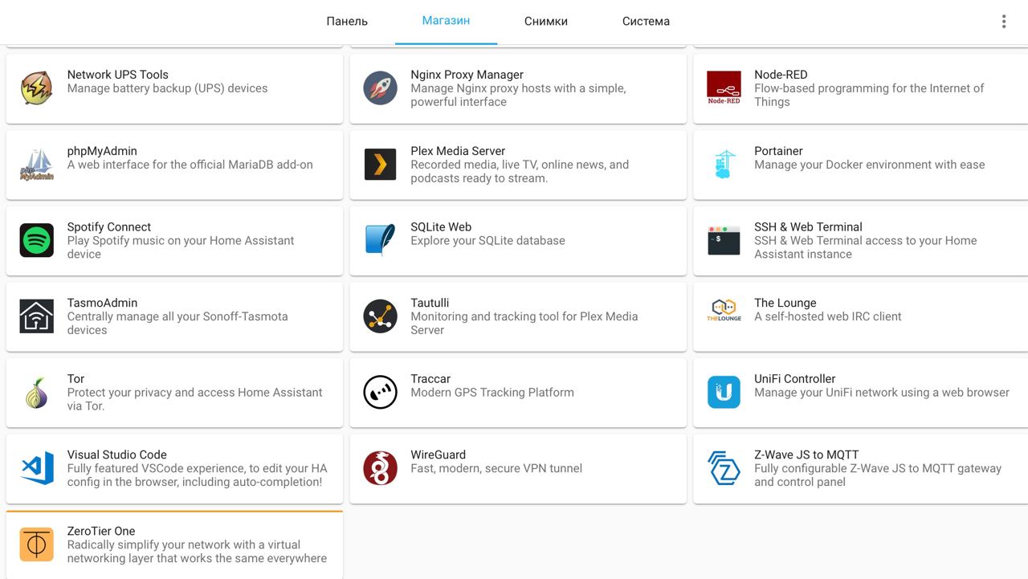Screen dimensions: 1028x579
Task: Open the Plex Media Server title
Action: click(x=458, y=151)
